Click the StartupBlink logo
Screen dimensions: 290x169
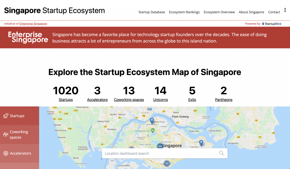pyautogui.click(x=272, y=24)
